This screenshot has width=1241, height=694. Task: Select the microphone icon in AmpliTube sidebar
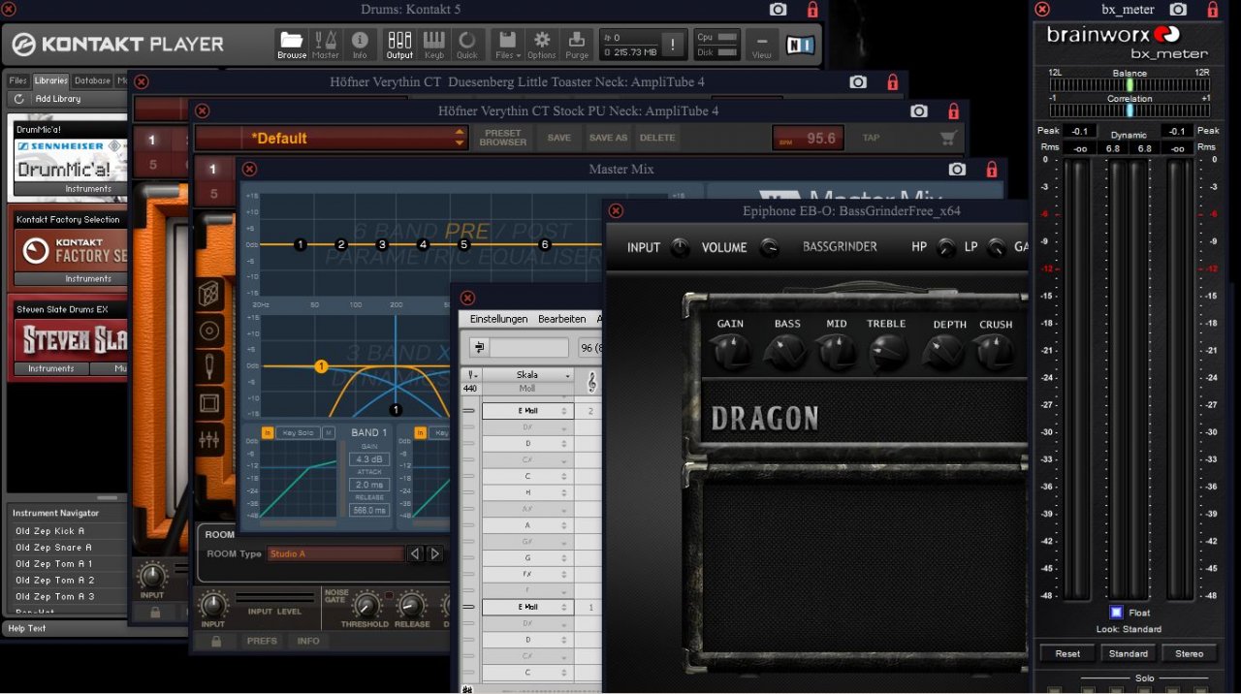209,366
